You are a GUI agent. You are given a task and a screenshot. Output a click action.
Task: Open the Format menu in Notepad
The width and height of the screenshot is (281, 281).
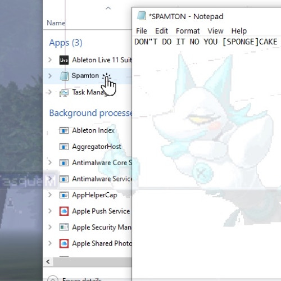188,31
